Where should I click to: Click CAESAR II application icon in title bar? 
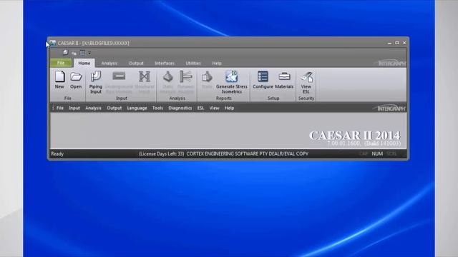coord(52,43)
